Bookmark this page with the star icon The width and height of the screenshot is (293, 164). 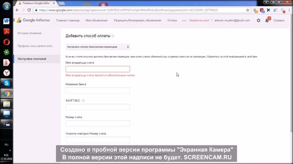[x=248, y=10]
